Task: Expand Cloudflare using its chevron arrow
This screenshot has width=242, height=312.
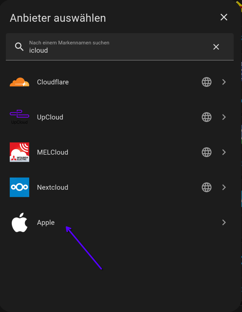Action: coord(224,82)
